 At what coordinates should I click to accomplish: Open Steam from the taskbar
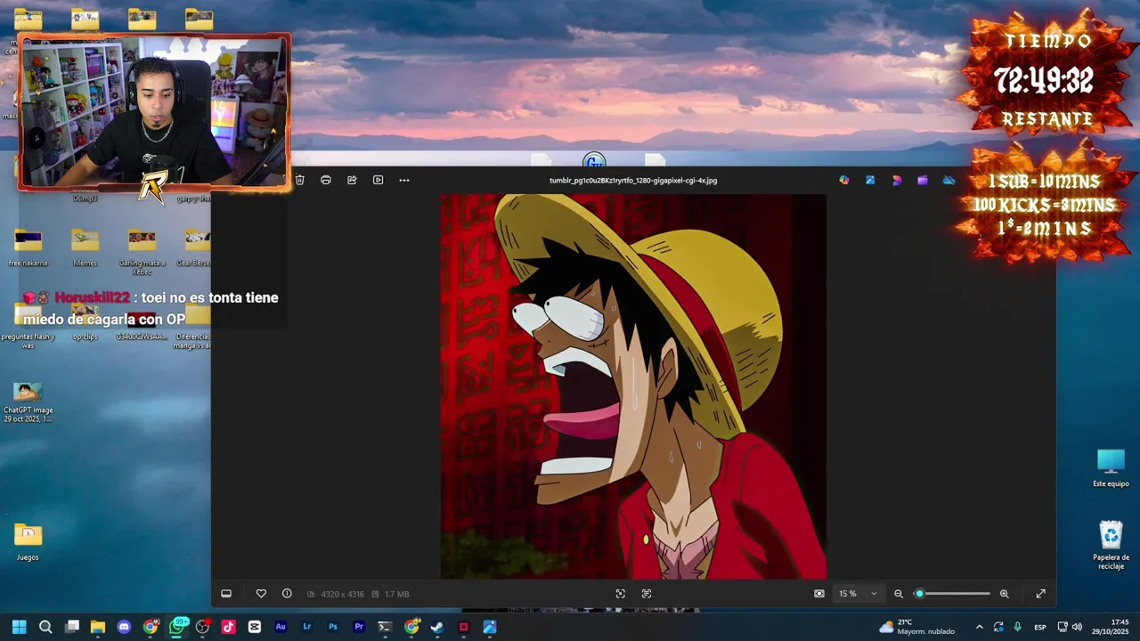(437, 627)
